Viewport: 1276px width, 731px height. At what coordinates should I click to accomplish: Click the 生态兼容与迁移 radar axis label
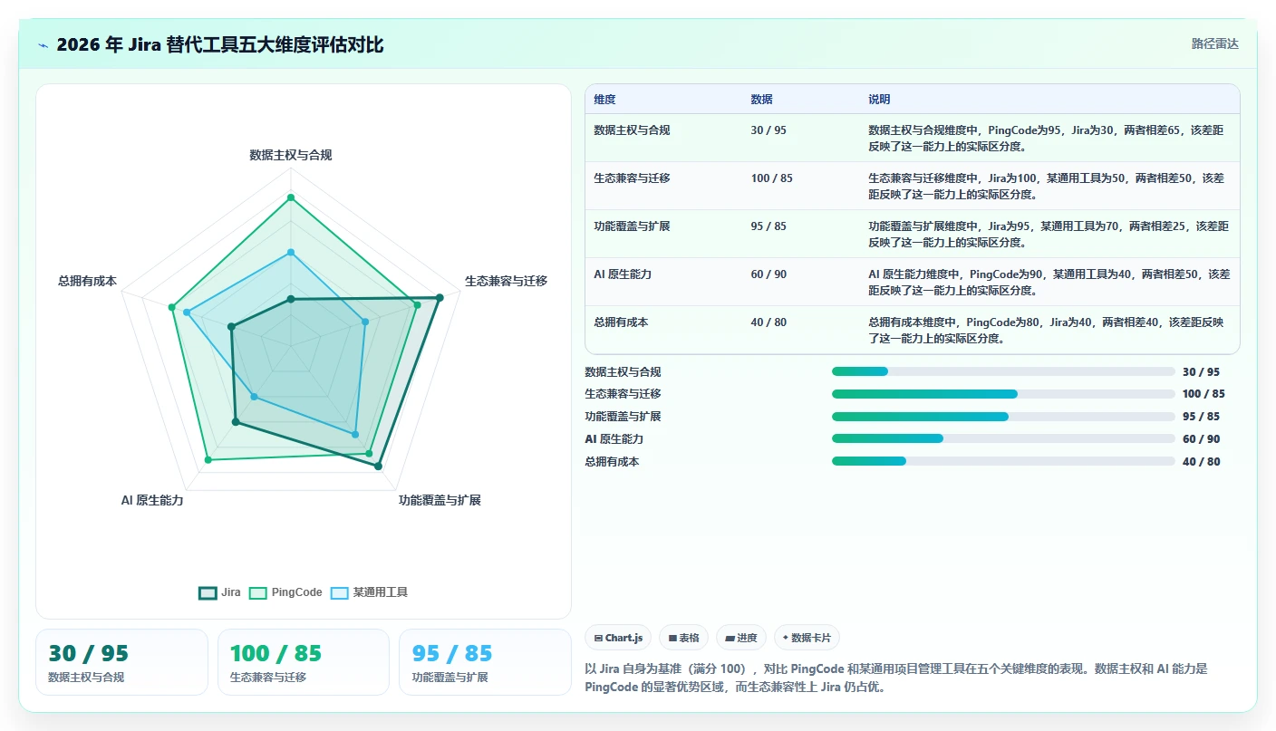(507, 281)
